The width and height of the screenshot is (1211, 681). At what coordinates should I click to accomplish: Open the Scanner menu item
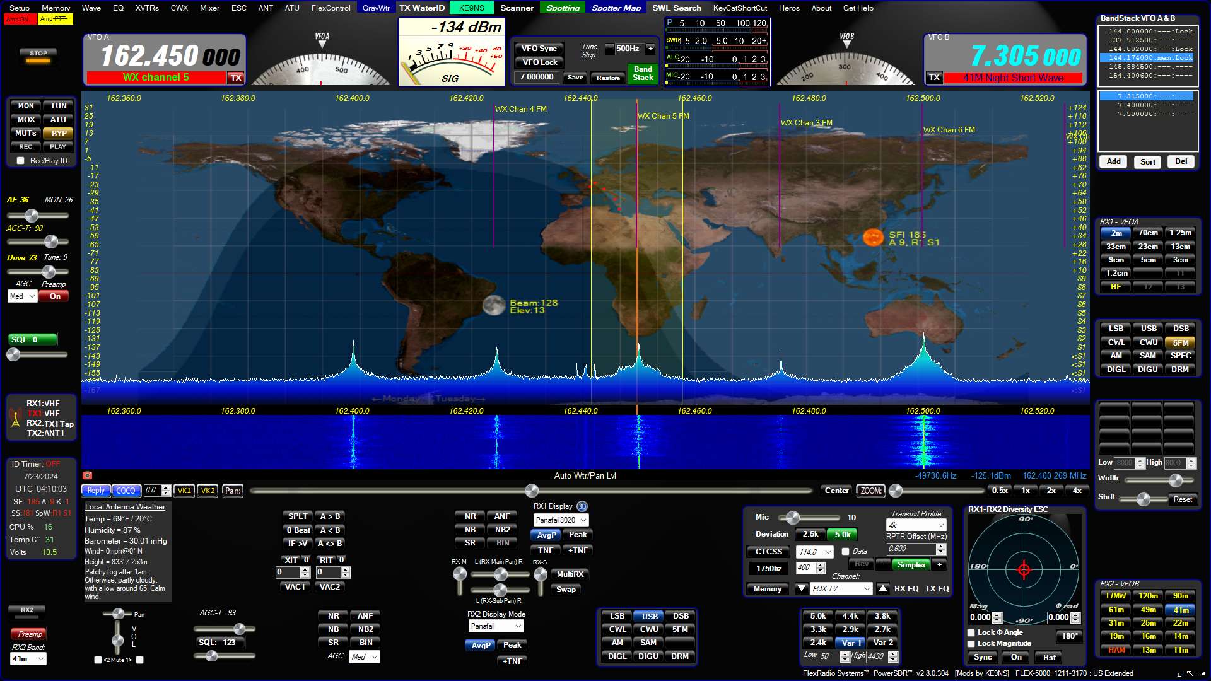coord(517,8)
